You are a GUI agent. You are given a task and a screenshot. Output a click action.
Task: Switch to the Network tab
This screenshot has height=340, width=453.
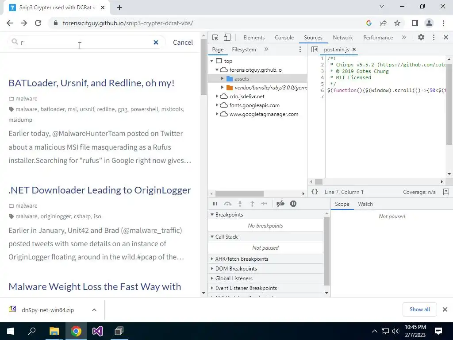pos(343,38)
